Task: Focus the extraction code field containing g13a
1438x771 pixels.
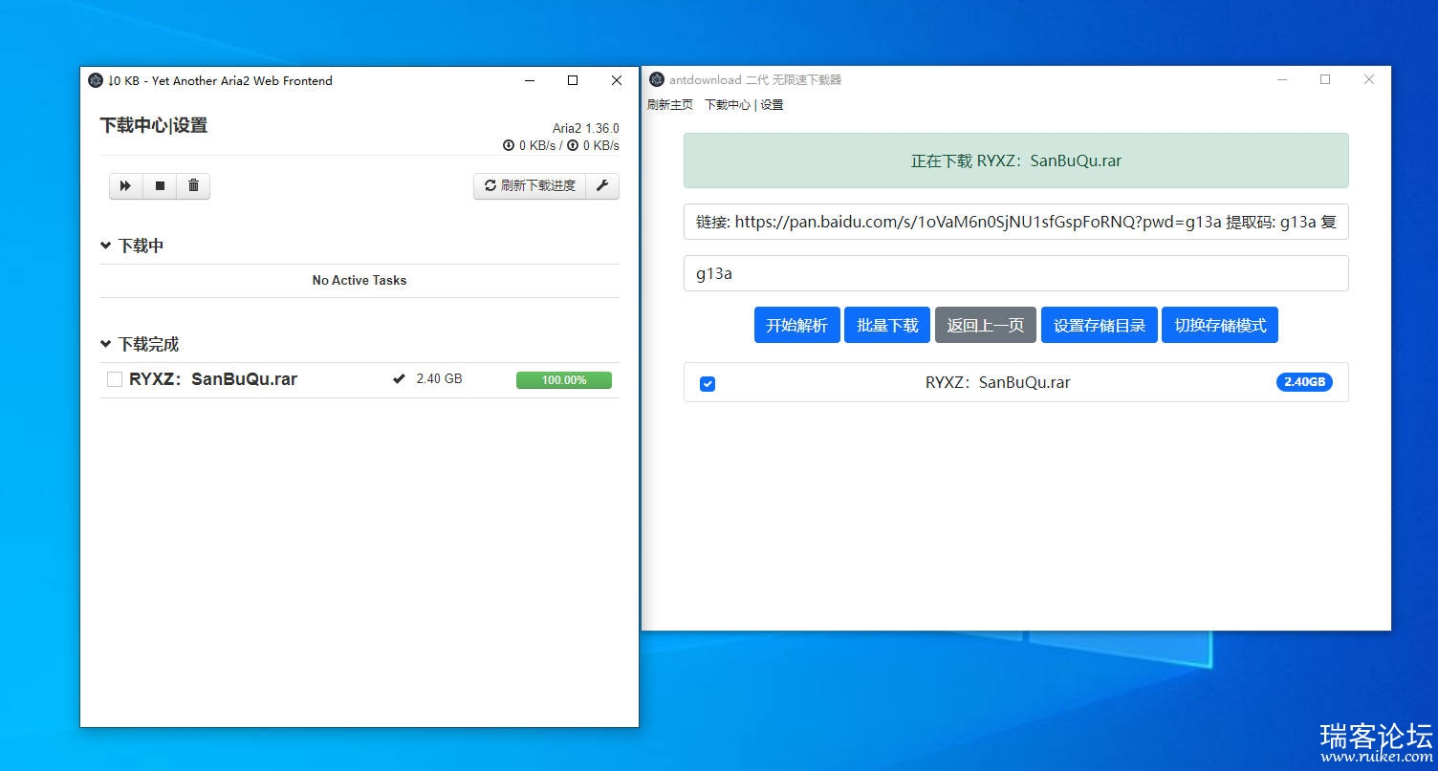Action: pyautogui.click(x=1015, y=273)
